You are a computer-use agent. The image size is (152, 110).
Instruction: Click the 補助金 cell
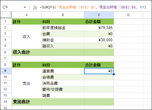tap(63, 40)
